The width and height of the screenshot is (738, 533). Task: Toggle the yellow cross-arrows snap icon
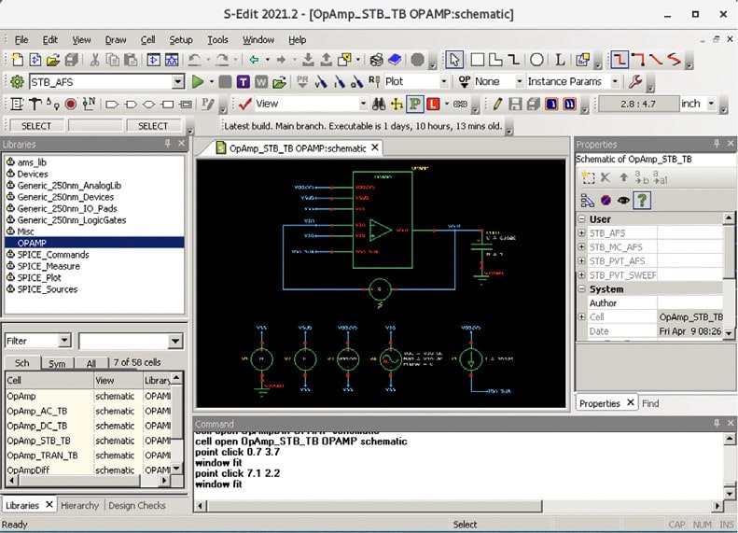[397, 104]
